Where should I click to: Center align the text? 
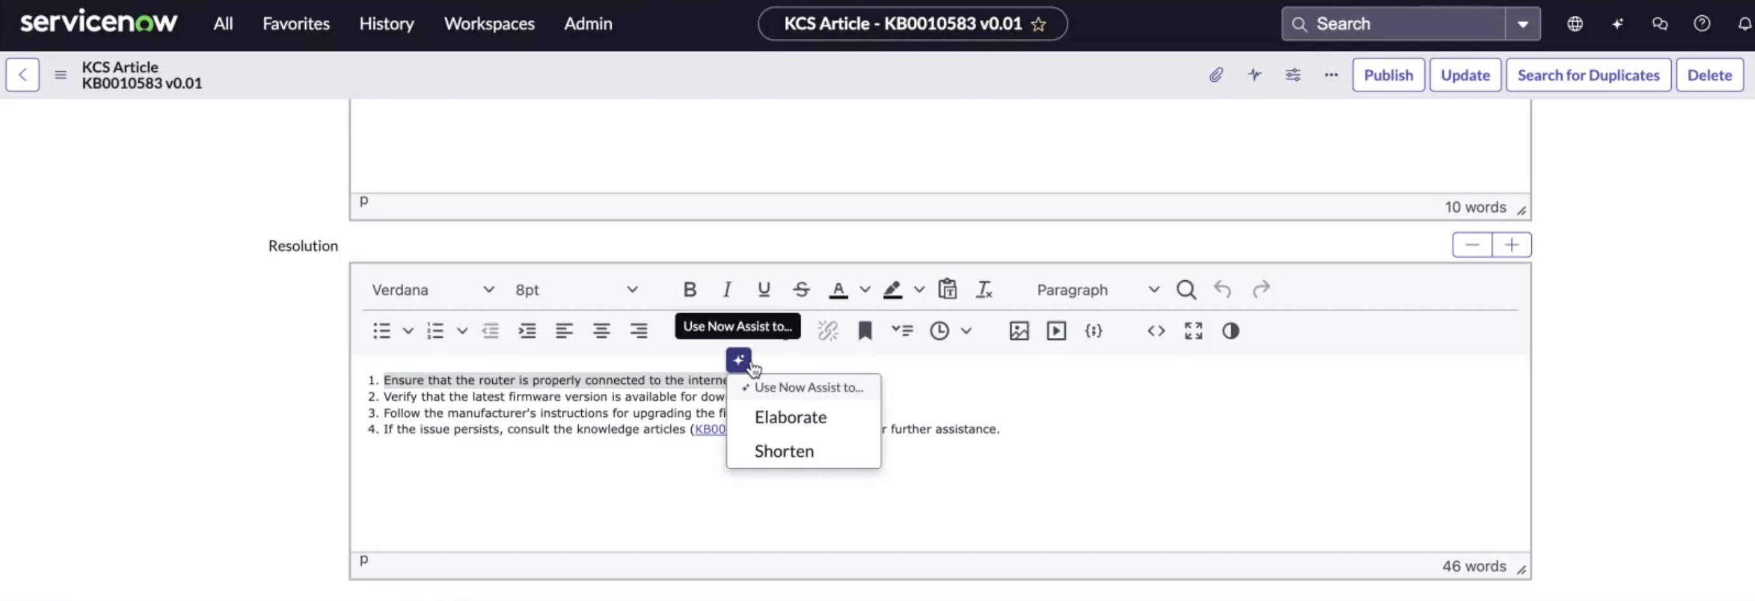point(602,331)
